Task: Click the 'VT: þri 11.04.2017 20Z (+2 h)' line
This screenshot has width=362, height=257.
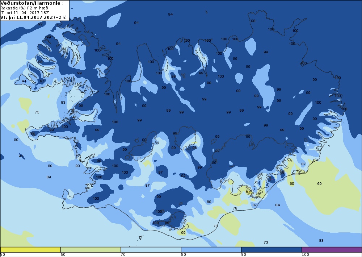Action: point(33,17)
